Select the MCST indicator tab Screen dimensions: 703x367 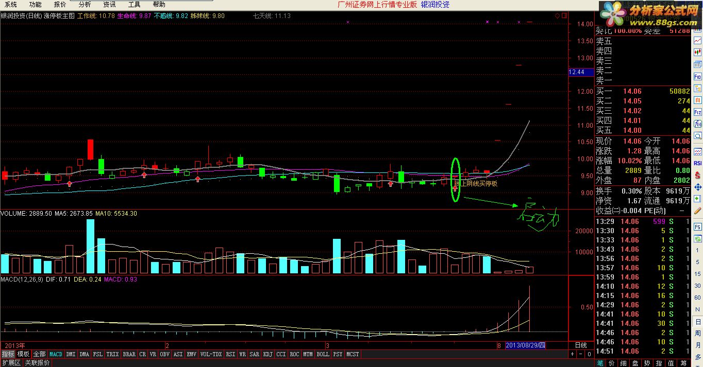click(353, 354)
